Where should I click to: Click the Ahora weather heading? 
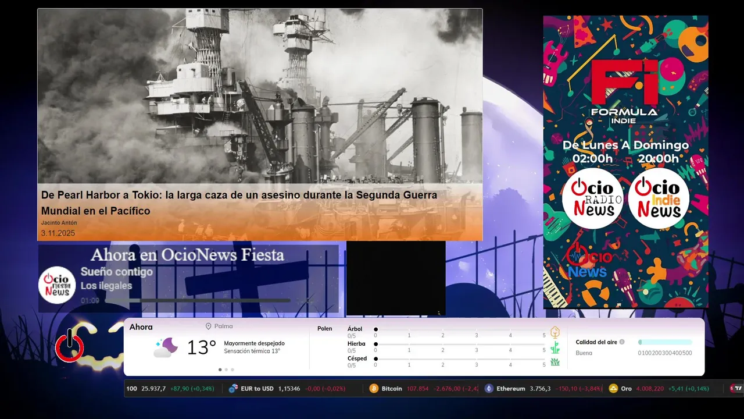pyautogui.click(x=141, y=327)
